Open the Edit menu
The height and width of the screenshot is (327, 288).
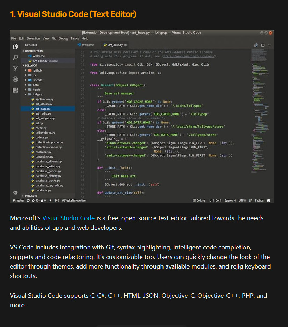[21, 38]
